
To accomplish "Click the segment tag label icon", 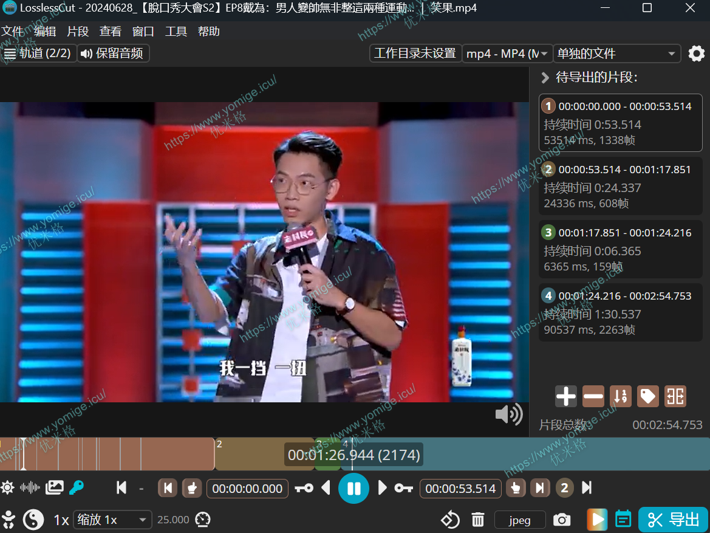I will point(647,397).
